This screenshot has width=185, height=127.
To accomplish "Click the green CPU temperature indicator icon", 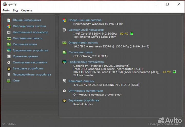I will point(132,33).
